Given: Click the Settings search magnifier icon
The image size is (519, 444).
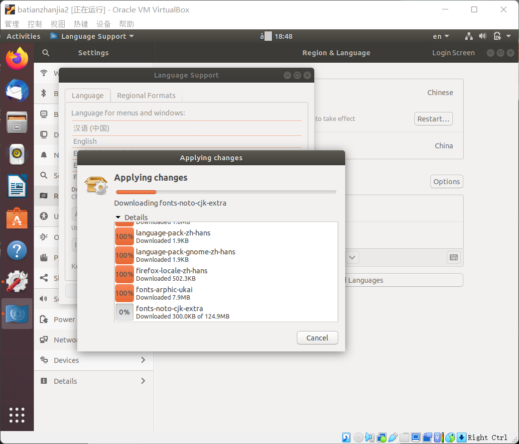Looking at the screenshot, I should [46, 53].
